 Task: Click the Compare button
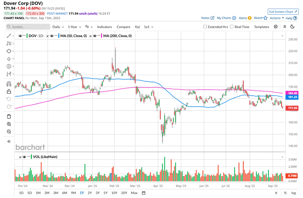pyautogui.click(x=123, y=27)
